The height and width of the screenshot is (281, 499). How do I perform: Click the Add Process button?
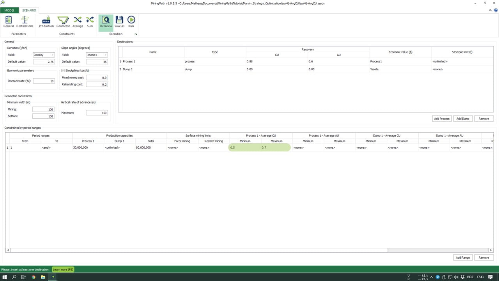point(442,118)
